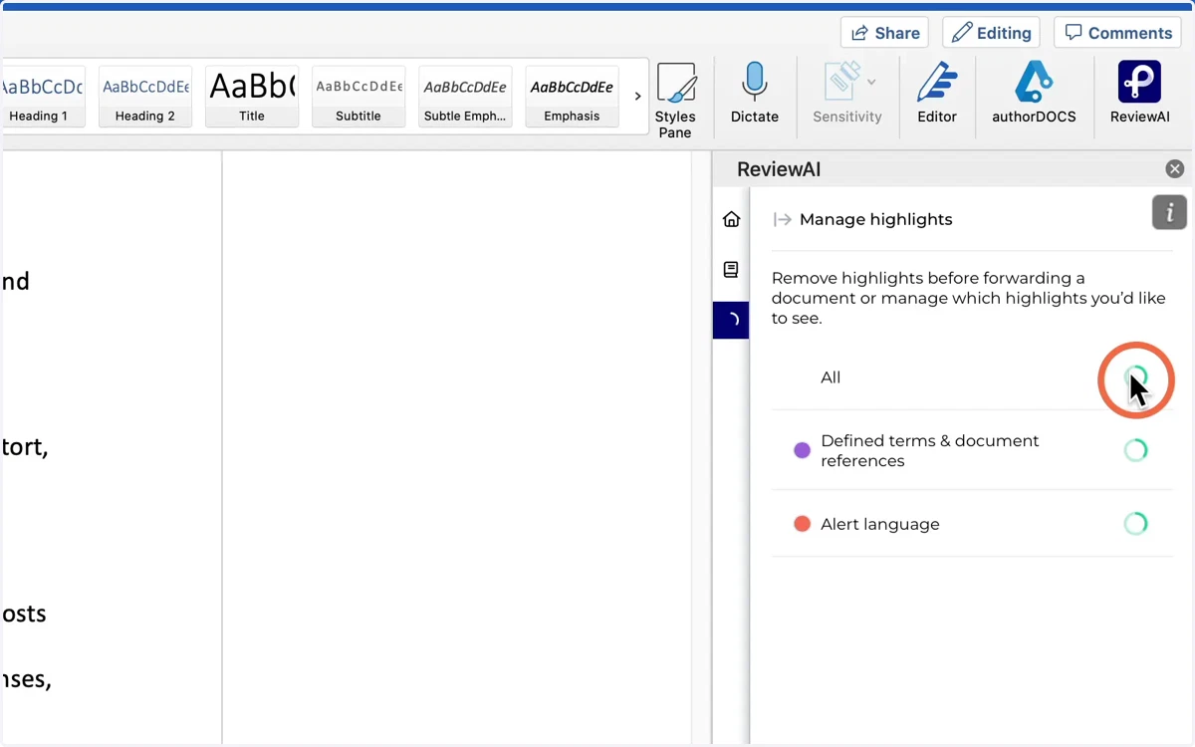Apply the Heading 2 style

(x=145, y=97)
